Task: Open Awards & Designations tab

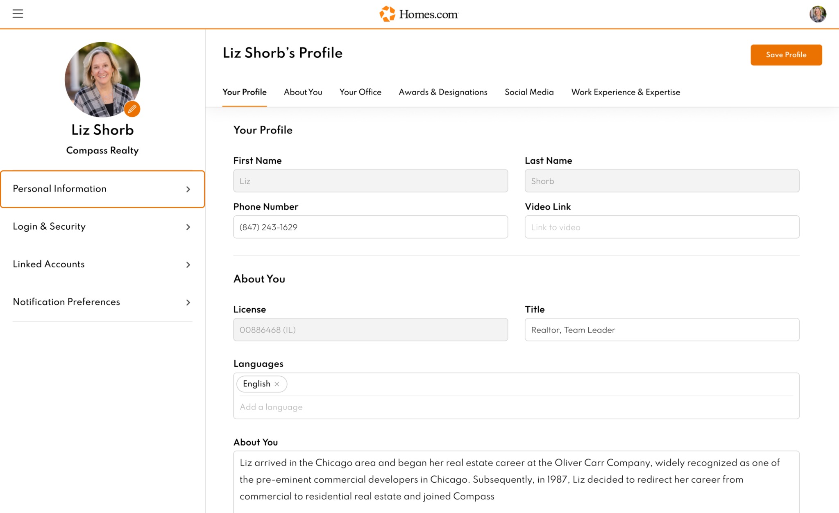Action: [x=443, y=92]
